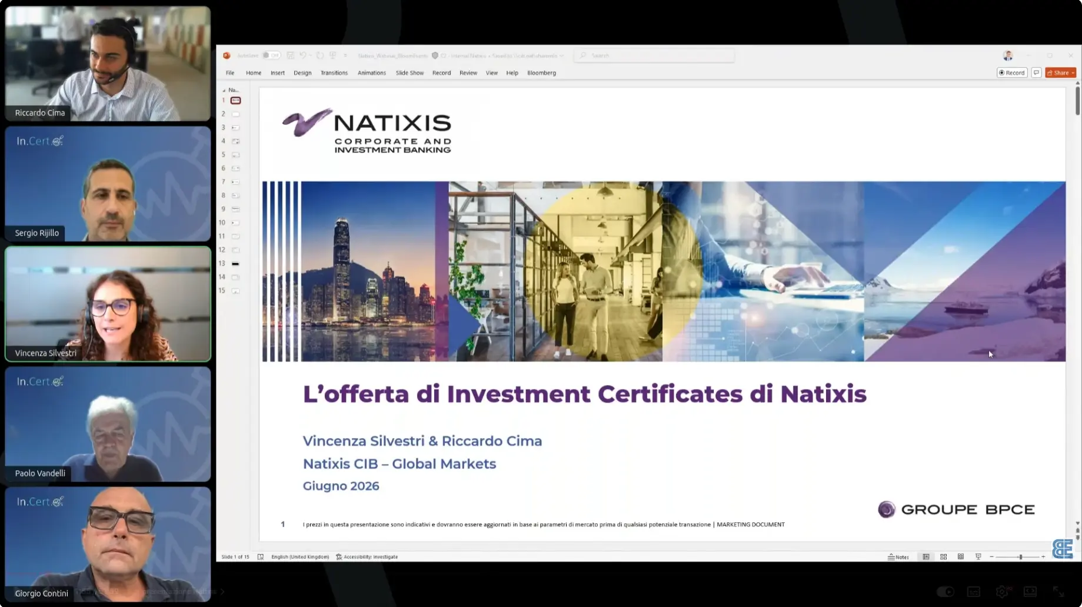Adjust the zoom slider handle
Viewport: 1082px width, 607px height.
(x=1021, y=556)
